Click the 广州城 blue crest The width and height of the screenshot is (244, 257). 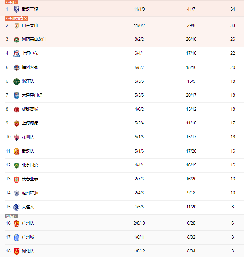coord(16,238)
